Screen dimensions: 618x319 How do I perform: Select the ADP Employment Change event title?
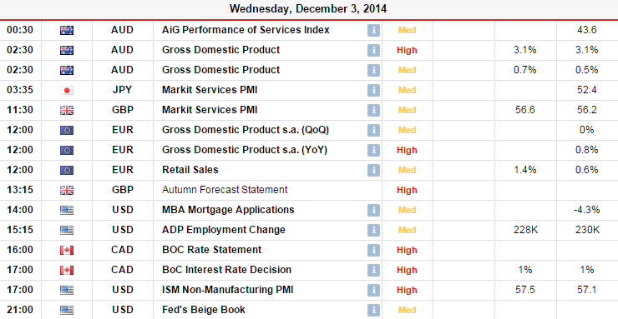224,230
